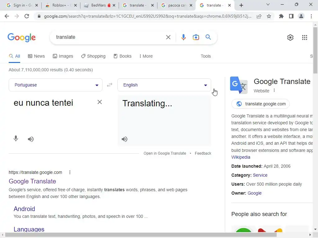View site information lock icon
The width and height of the screenshot is (318, 238).
39,16
